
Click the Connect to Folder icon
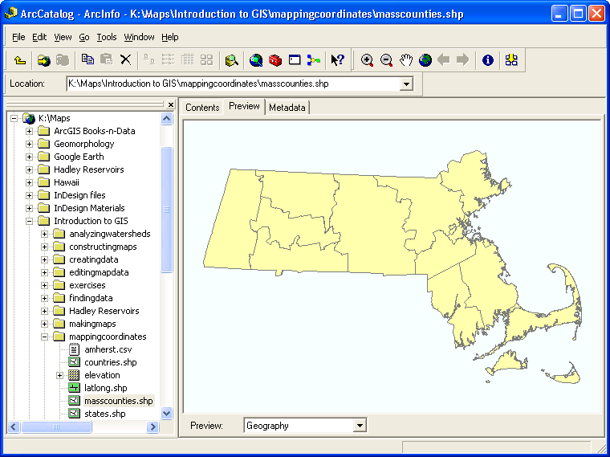[44, 60]
